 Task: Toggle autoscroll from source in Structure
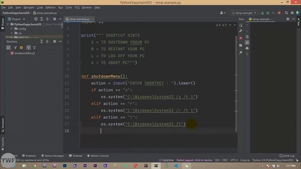pos(34,47)
